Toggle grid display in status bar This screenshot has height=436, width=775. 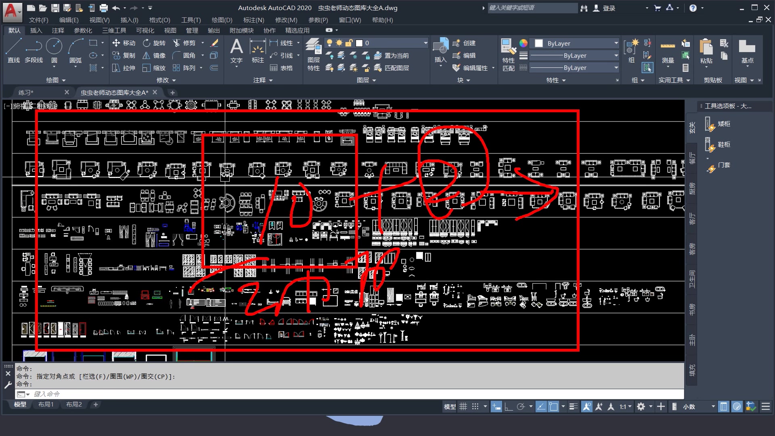point(463,407)
